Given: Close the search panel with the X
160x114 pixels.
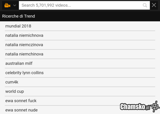Looking at the screenshot, I should (x=154, y=5).
